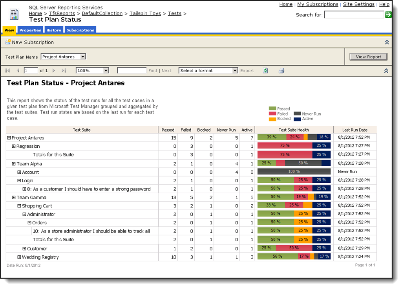Image resolution: width=402 pixels, height=288 pixels.
Task: Open the zoom 100% dropdown
Action: (x=106, y=71)
